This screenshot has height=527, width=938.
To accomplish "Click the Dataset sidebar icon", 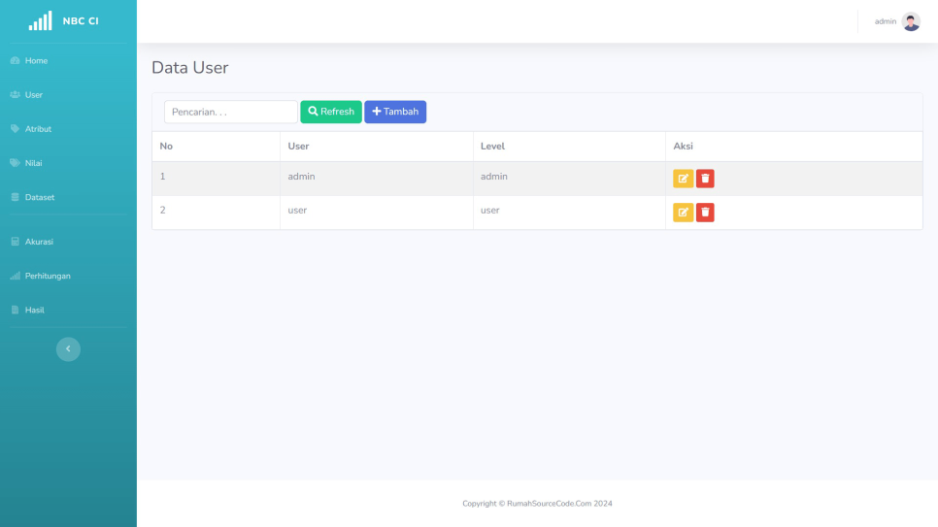I will [x=15, y=197].
